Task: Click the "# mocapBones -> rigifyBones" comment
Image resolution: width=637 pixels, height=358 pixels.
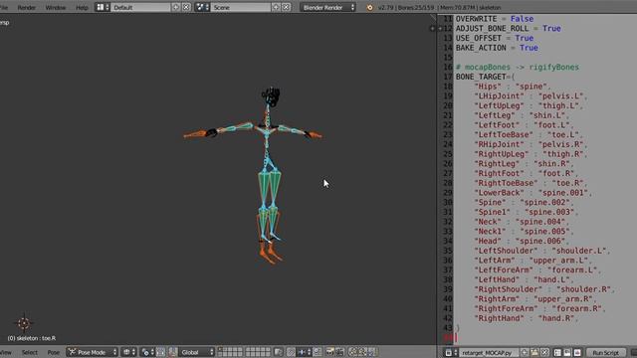Action: (x=518, y=67)
